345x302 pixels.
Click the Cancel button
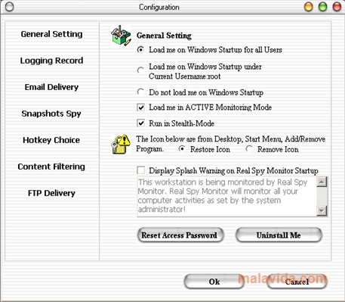[x=297, y=282]
